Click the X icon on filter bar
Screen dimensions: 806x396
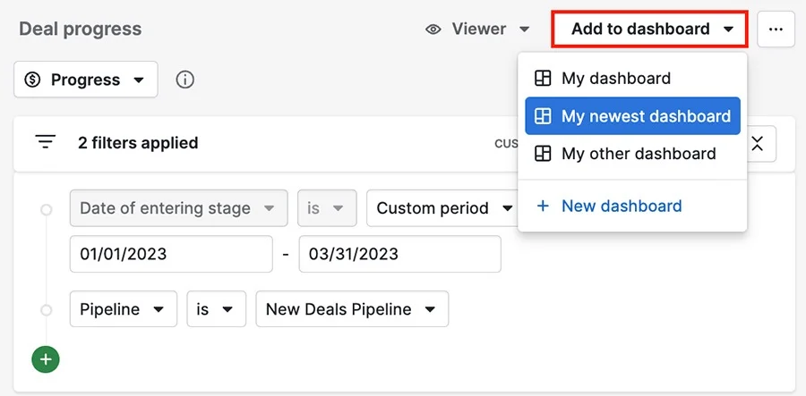tap(758, 143)
